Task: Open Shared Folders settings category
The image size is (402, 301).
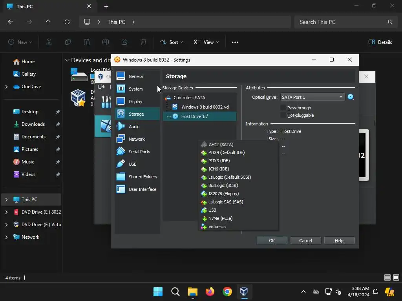Action: point(137,177)
